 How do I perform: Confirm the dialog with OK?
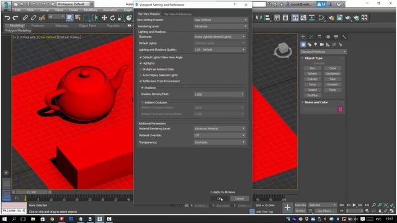click(219, 198)
